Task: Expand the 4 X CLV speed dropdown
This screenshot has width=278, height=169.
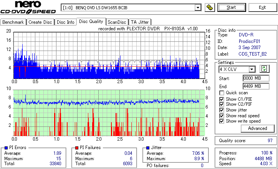Action: (x=252, y=69)
